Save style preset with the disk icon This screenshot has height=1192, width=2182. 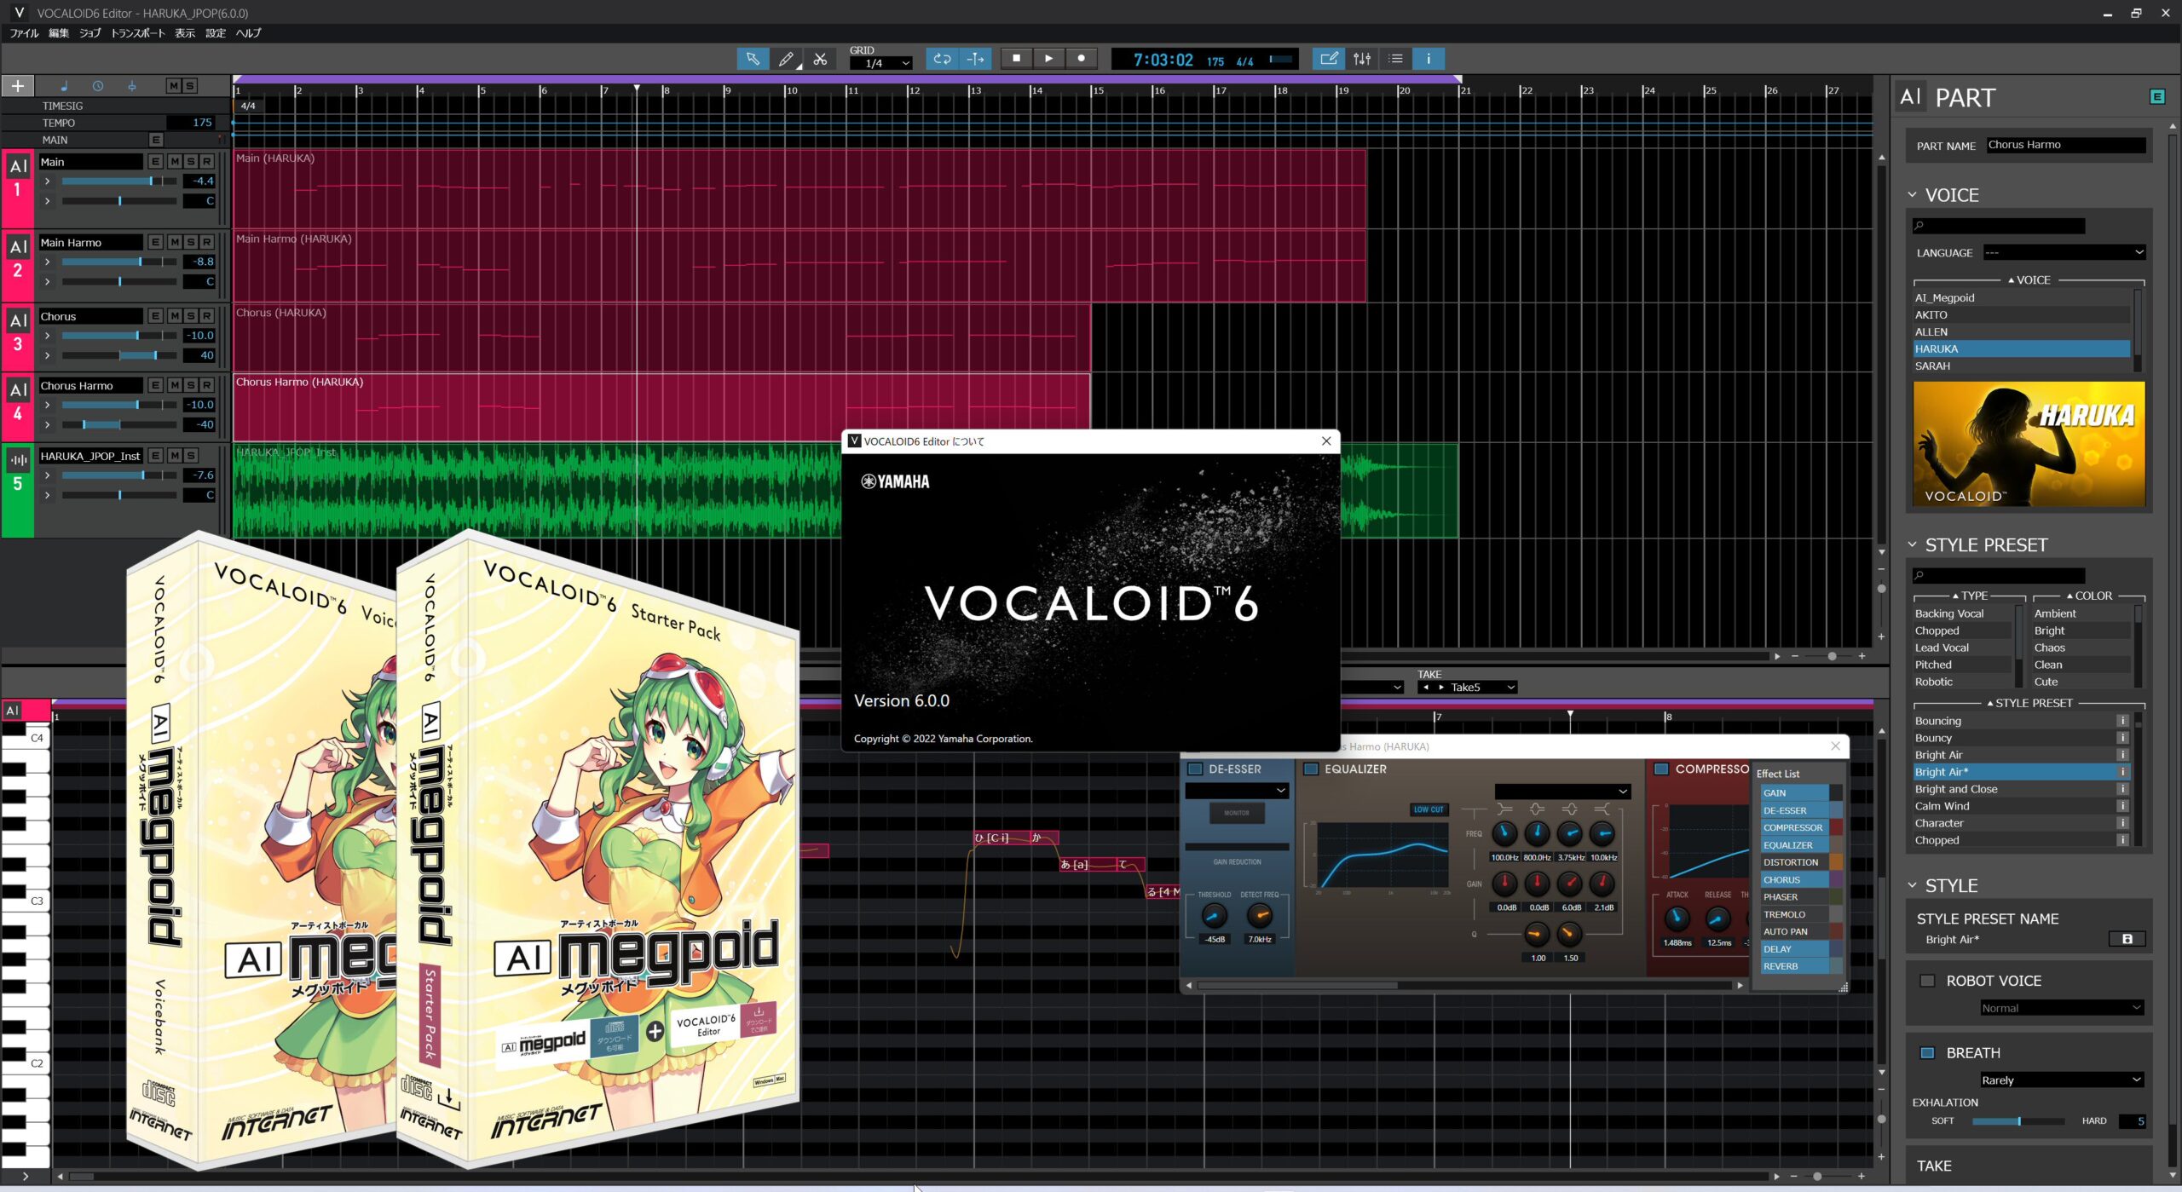2127,939
